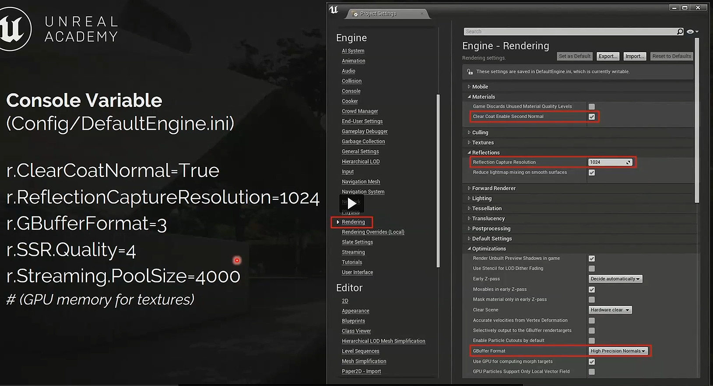Screen dimensions: 713x386
Task: Toggle Movables in early Z-pass checkbox
Action: 592,290
